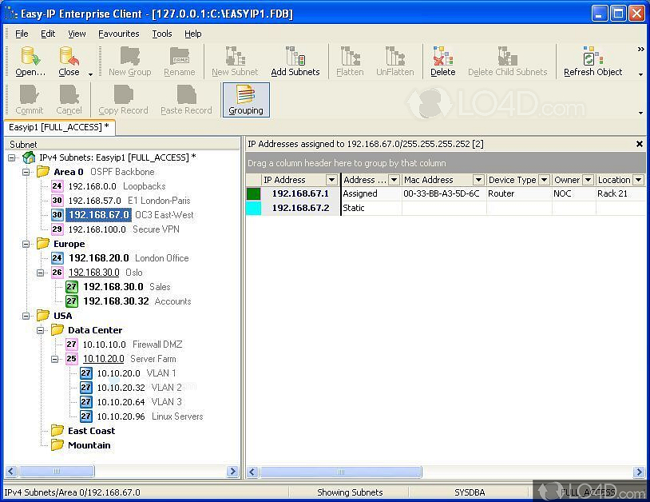This screenshot has width=650, height=502.
Task: Close the IP Addresses panel
Action: pyautogui.click(x=639, y=144)
